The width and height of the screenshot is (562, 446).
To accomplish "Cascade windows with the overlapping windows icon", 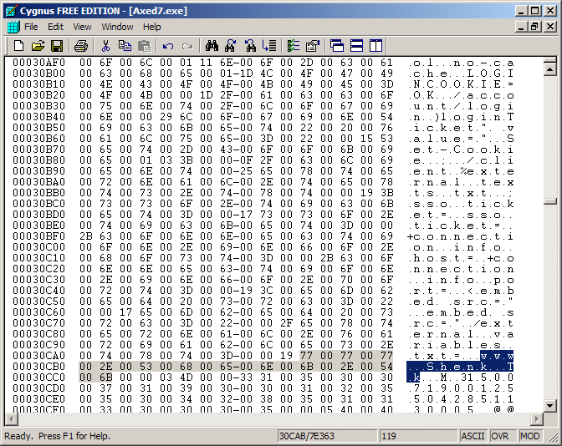I will coord(337,46).
